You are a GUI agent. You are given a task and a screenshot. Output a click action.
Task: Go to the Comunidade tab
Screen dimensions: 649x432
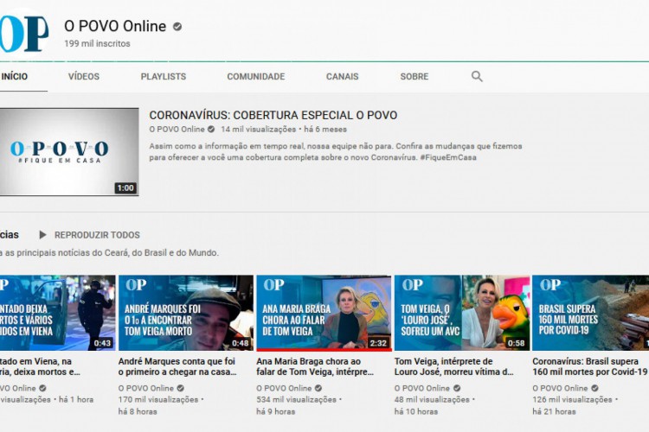(x=256, y=77)
